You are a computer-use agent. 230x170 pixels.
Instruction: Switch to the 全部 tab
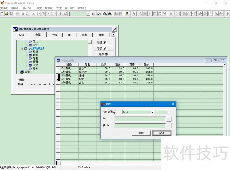tap(22, 35)
